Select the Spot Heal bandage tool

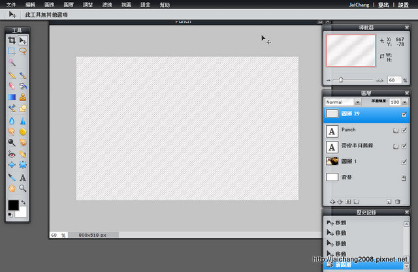23,154
